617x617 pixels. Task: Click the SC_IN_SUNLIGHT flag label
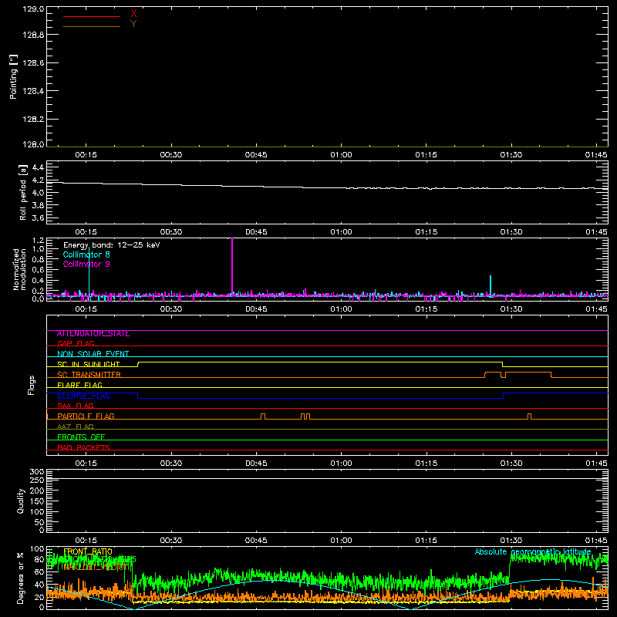tap(89, 364)
